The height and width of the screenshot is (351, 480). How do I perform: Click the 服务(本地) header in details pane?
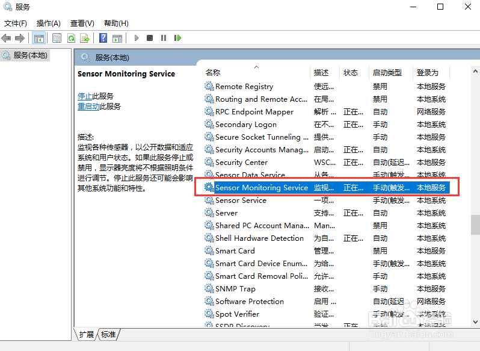point(112,58)
